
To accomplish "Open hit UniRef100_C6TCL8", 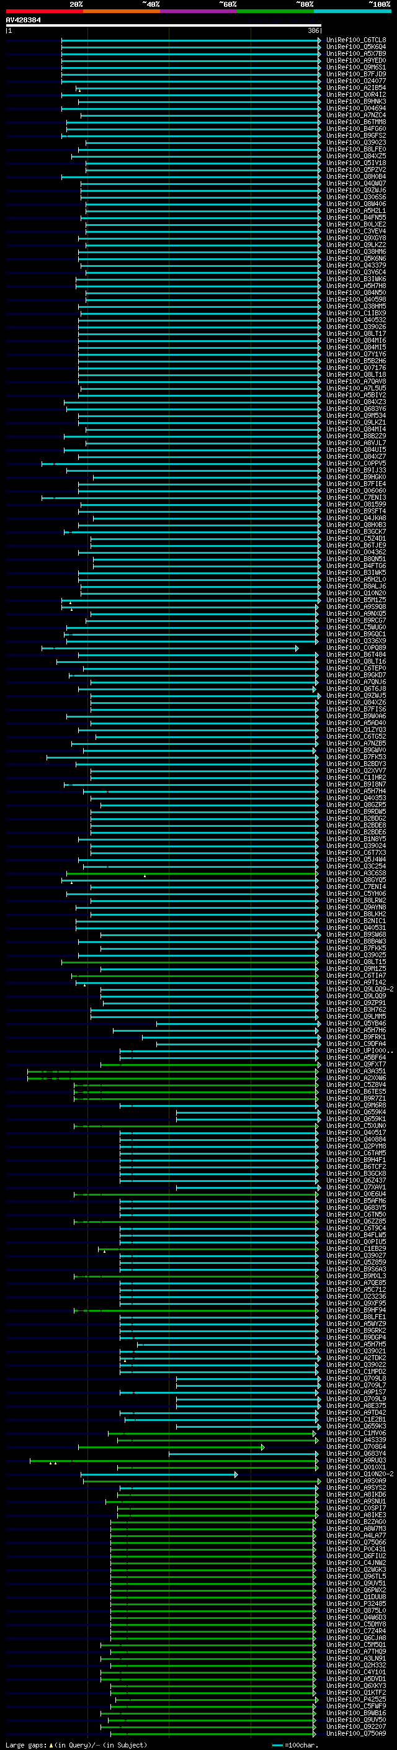I will point(355,40).
